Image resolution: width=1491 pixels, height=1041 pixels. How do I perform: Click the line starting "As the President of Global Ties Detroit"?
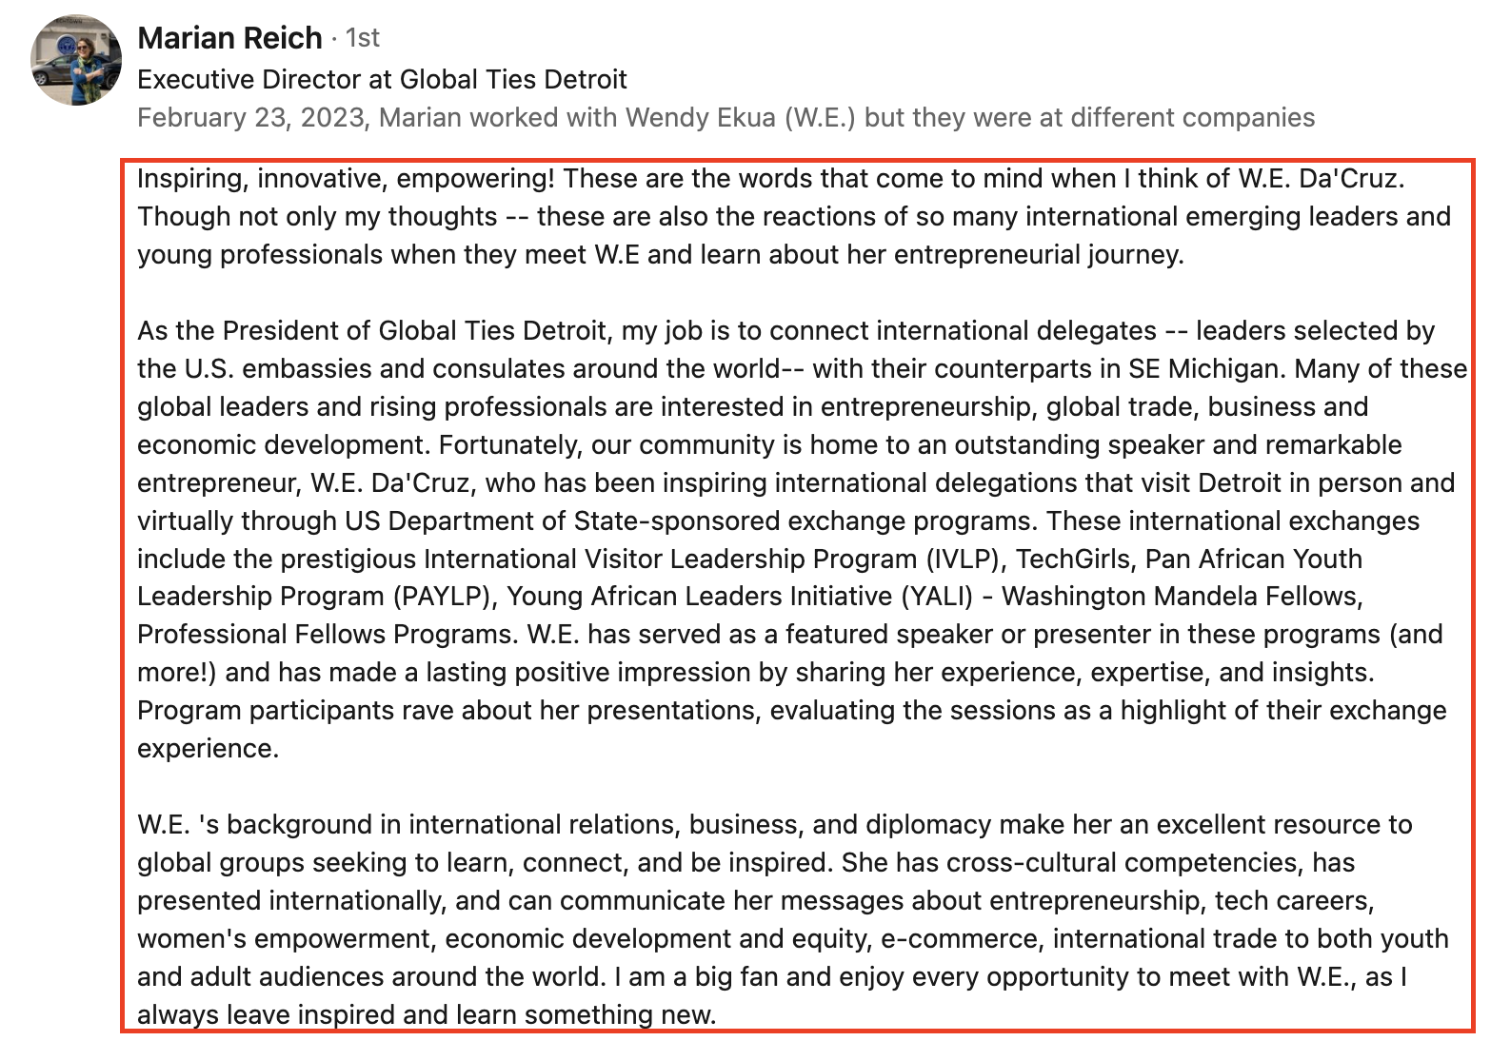pyautogui.click(x=785, y=331)
